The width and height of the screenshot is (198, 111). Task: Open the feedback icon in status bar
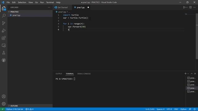[190, 109]
